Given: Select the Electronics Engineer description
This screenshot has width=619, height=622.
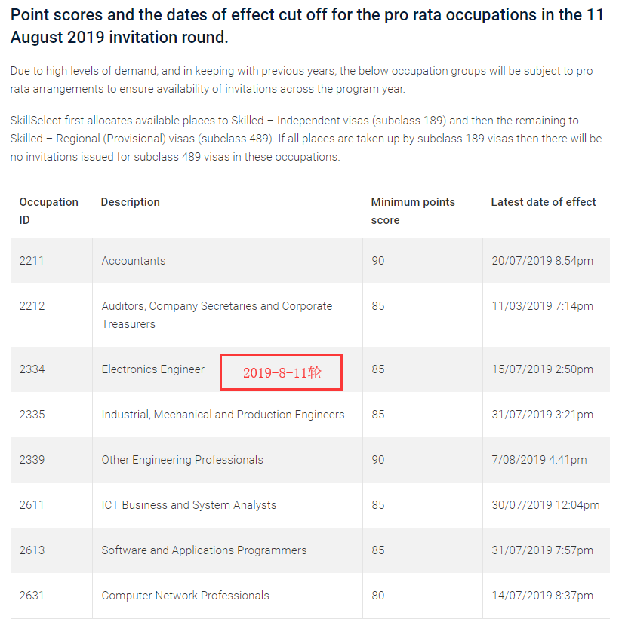Looking at the screenshot, I should (x=153, y=369).
